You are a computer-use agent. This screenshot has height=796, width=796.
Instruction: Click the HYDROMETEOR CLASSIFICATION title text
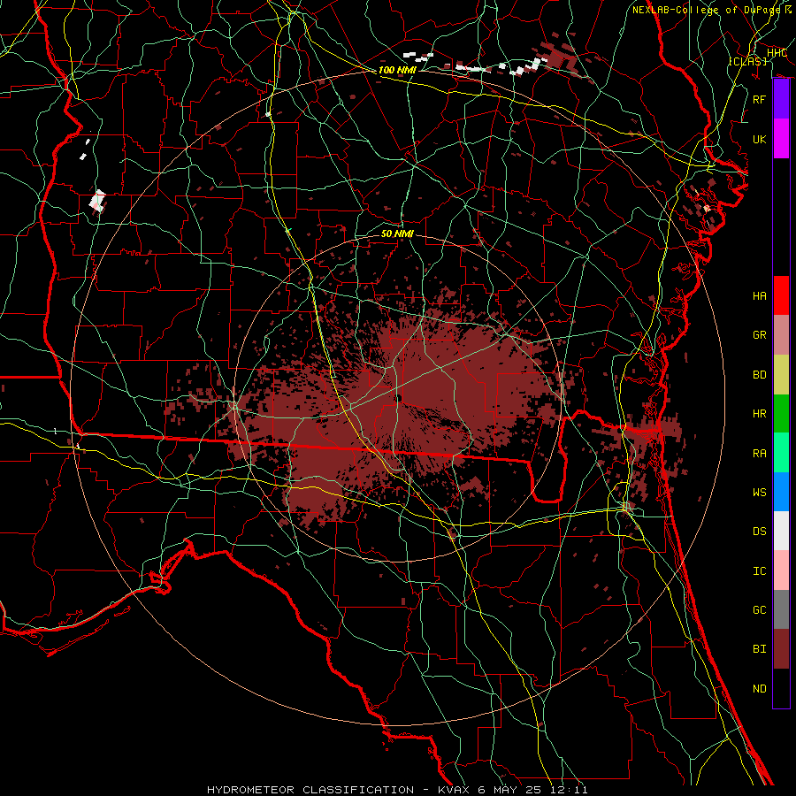pos(310,790)
